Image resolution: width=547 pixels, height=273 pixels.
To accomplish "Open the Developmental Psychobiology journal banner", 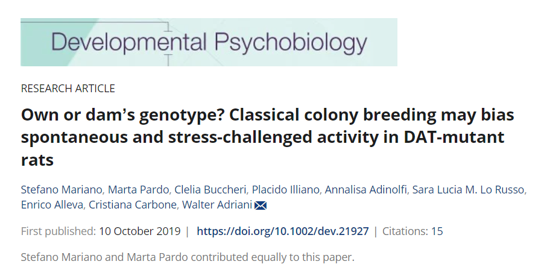I will [x=209, y=42].
